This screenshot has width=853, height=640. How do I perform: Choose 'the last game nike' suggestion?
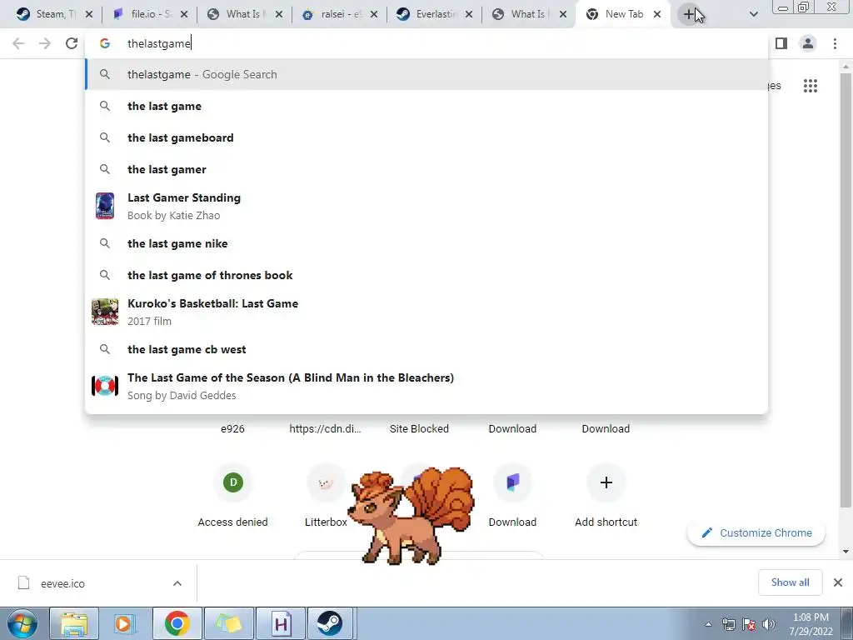(x=426, y=243)
